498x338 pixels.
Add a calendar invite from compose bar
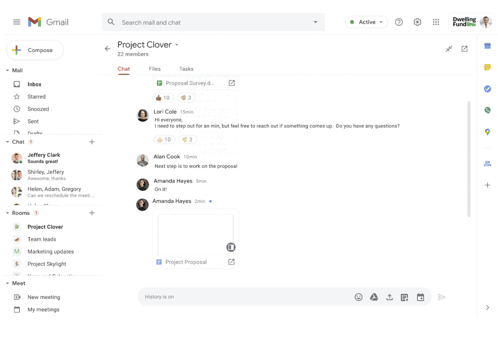(420, 297)
